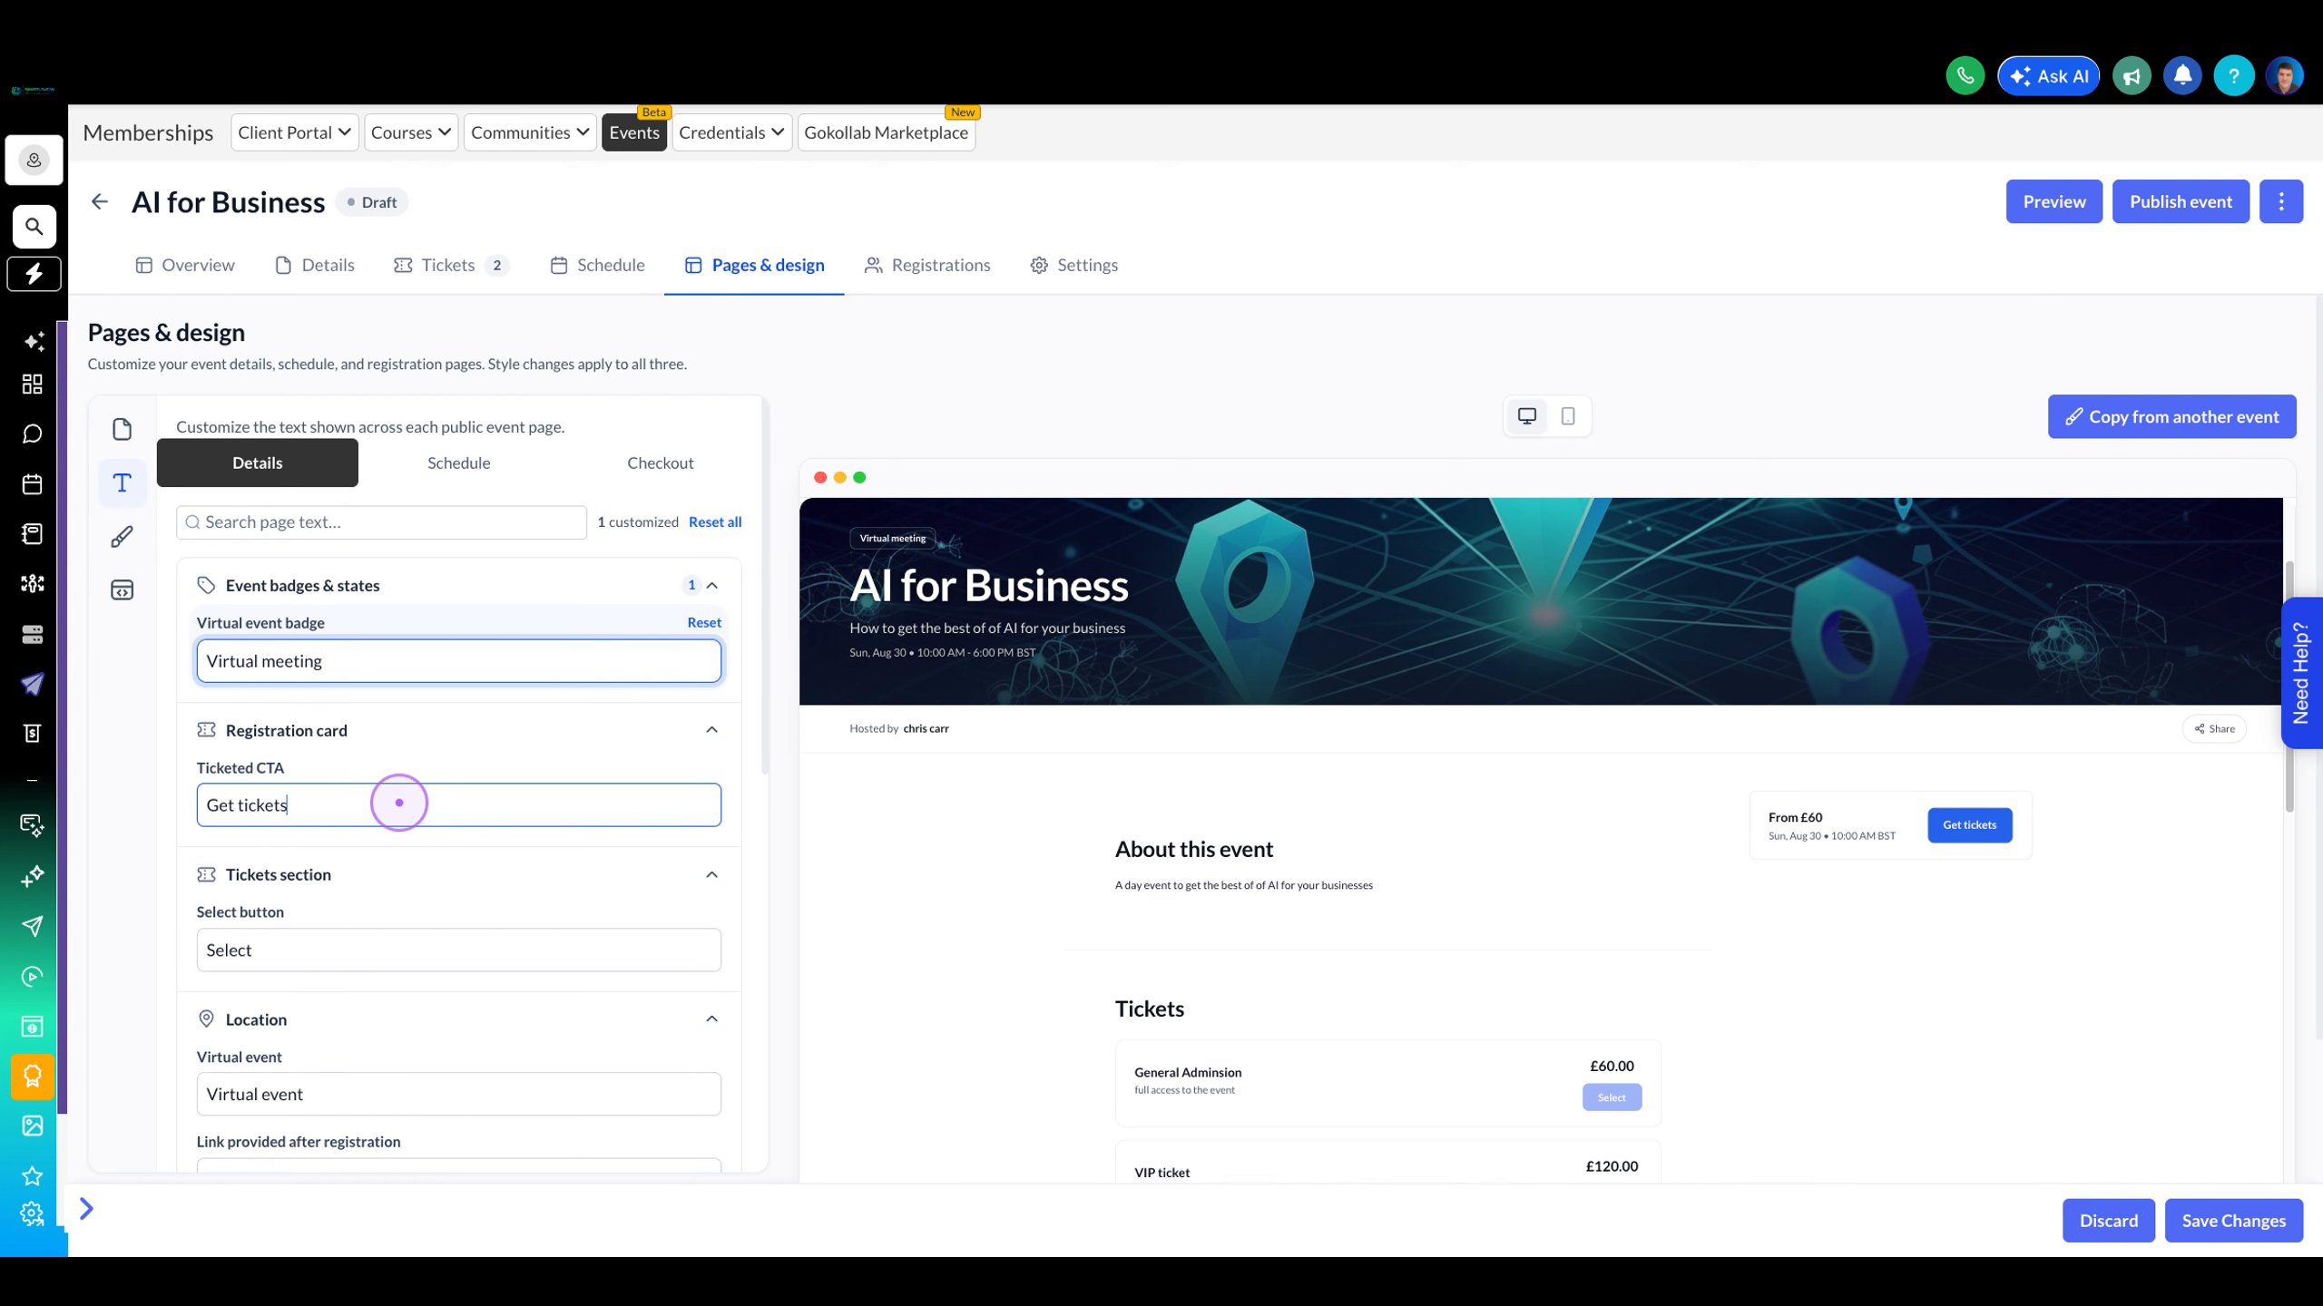The width and height of the screenshot is (2323, 1306).
Task: Select the dark Details page text tab
Action: click(258, 463)
